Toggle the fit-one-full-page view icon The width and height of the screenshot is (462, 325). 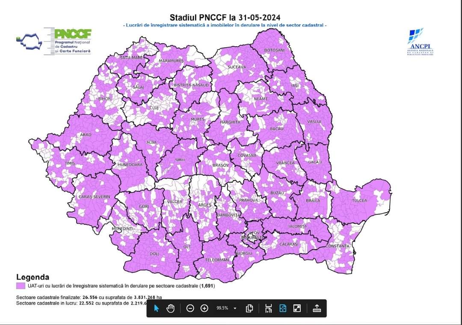(283, 308)
